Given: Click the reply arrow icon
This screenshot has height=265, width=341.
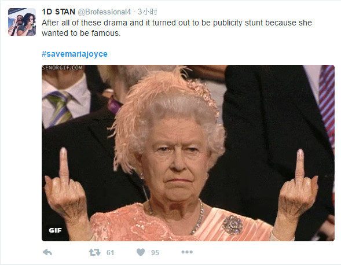Looking at the screenshot, I should (47, 252).
